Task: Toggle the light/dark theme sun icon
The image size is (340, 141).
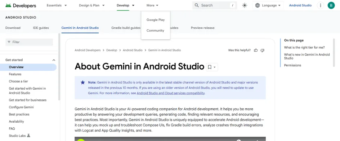Action: click(245, 5)
